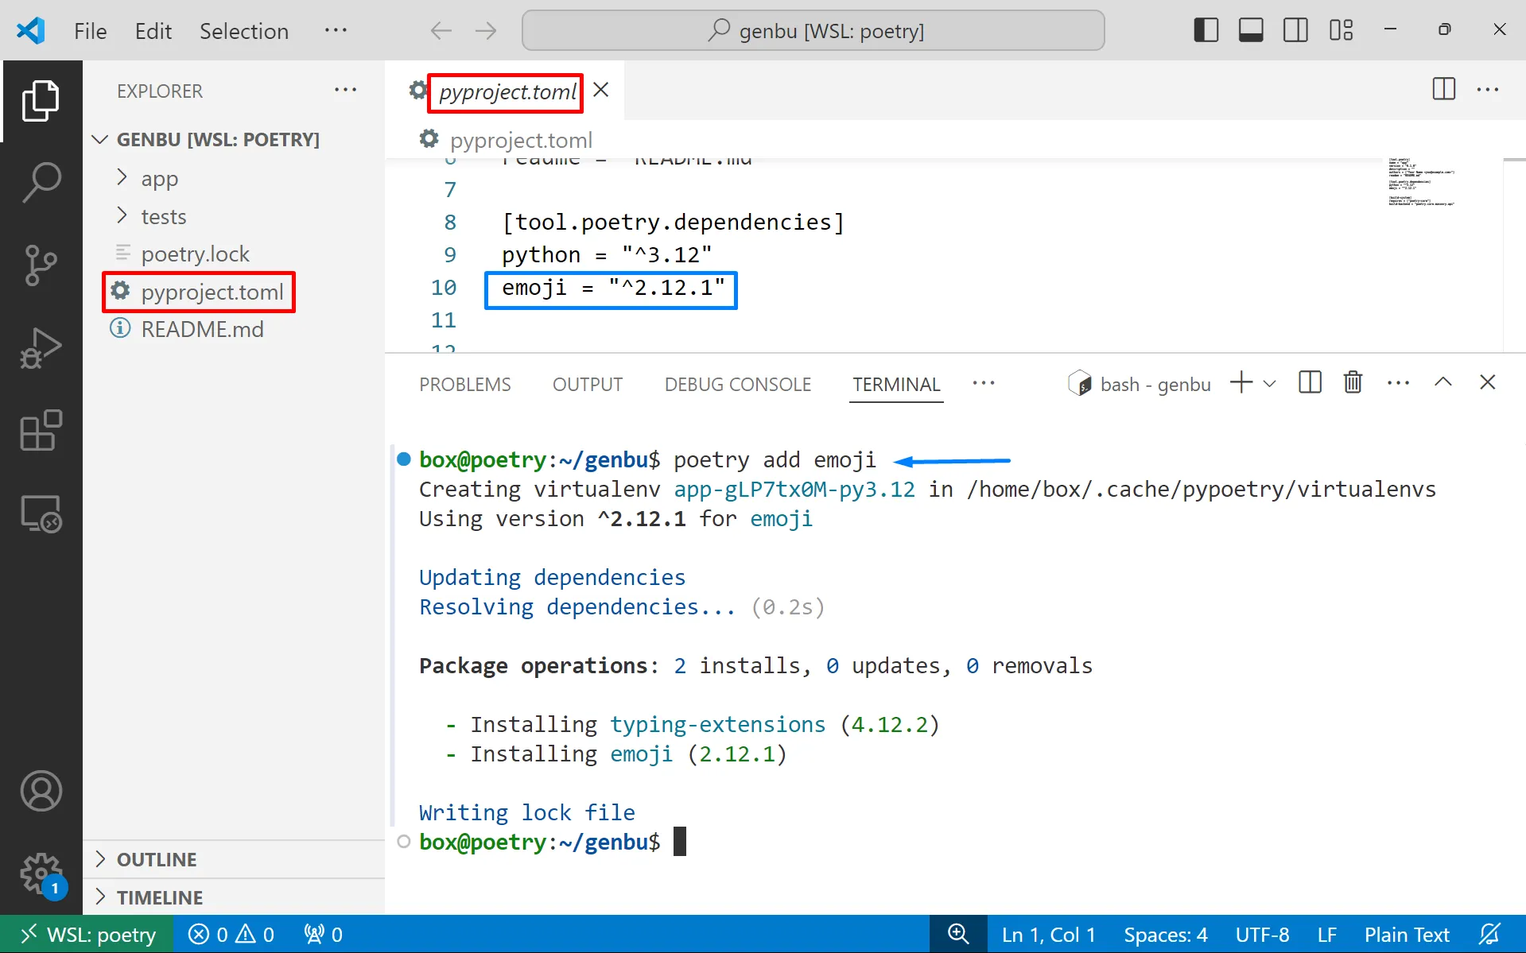Toggle the bottom panel visibility
Screen dimensions: 1526x953
tap(1250, 30)
